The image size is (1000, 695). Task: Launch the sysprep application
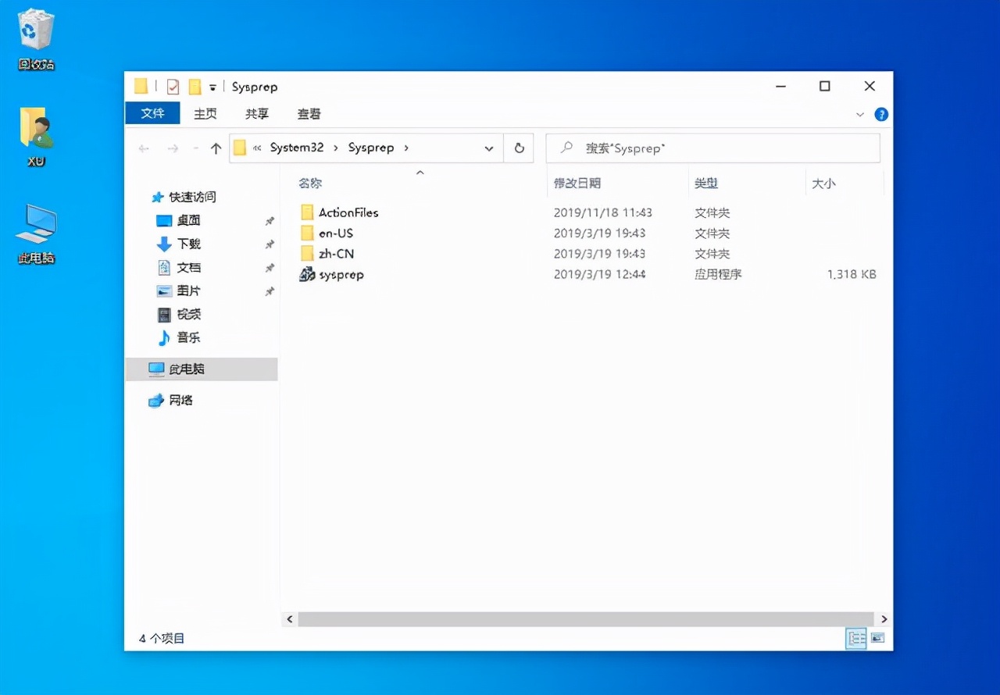[x=340, y=275]
